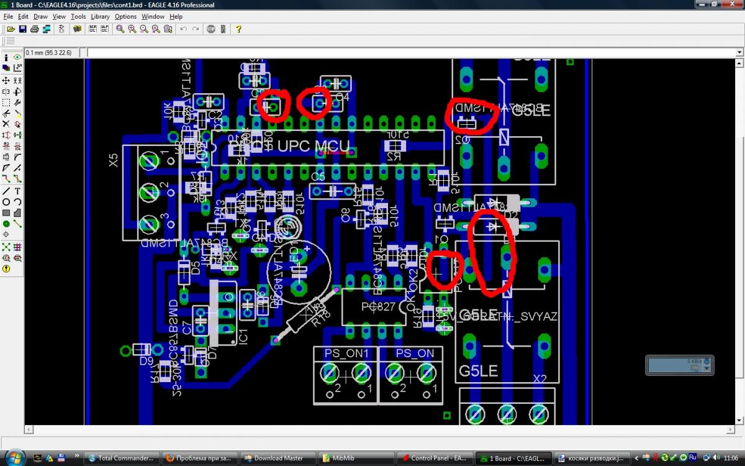Select the Delete (X) tool
The image size is (745, 466).
click(6, 124)
